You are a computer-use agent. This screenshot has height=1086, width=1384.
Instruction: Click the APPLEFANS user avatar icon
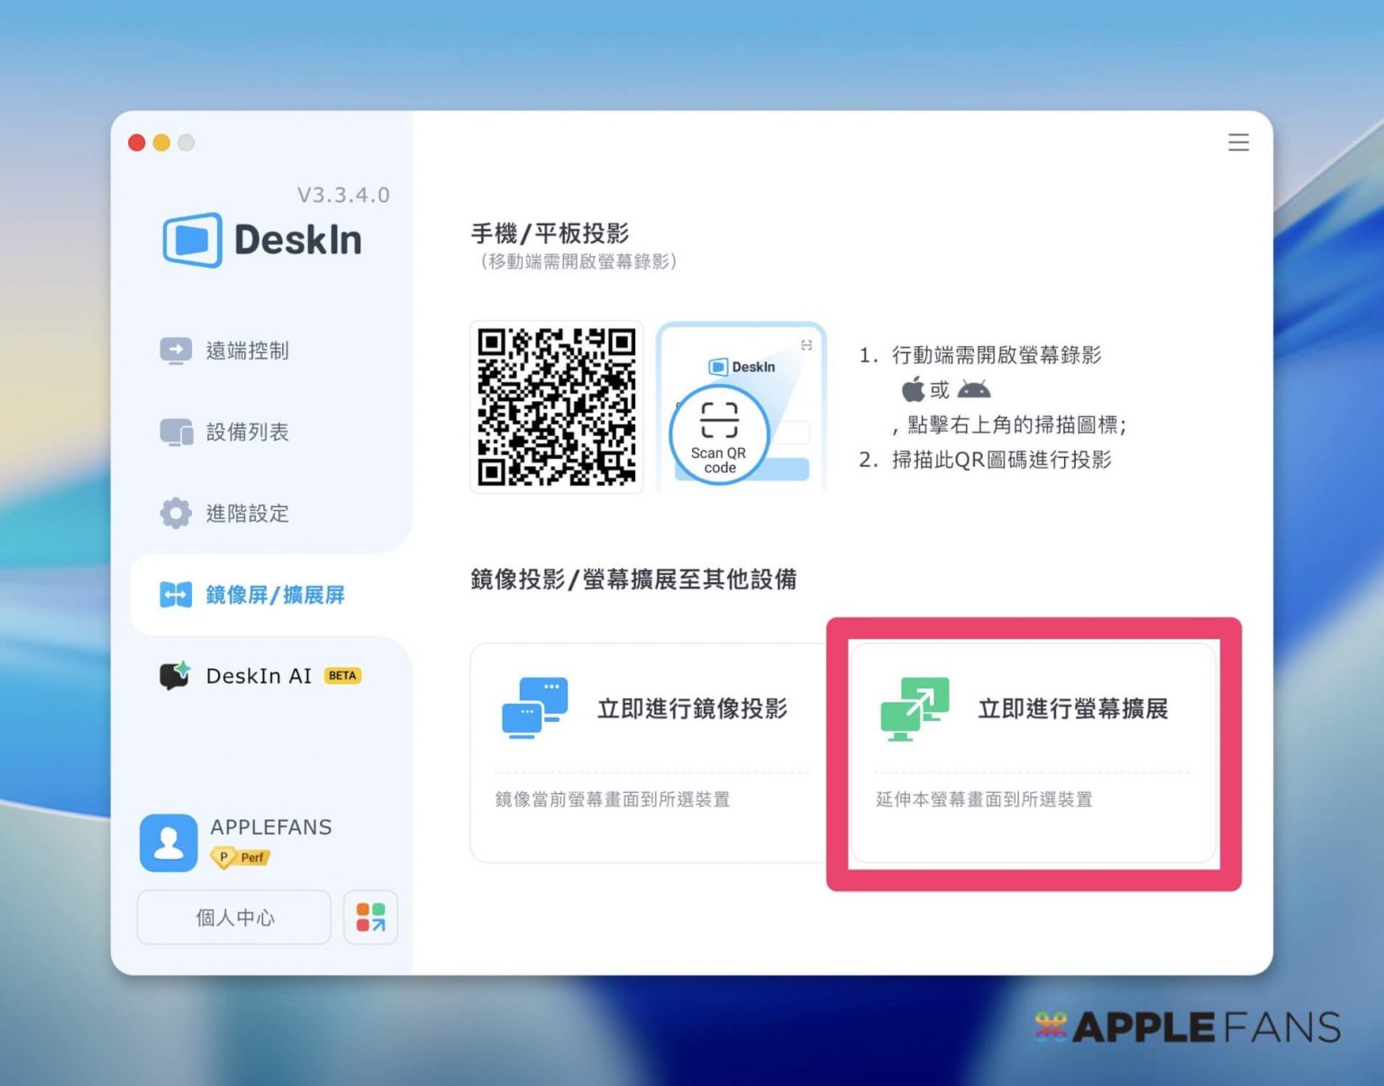pyautogui.click(x=168, y=843)
